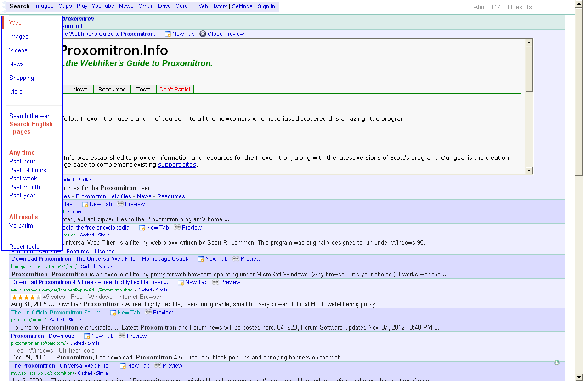Click Preview icon for Universal Web Filter tiscali result
This screenshot has width=583, height=381.
[x=158, y=366]
